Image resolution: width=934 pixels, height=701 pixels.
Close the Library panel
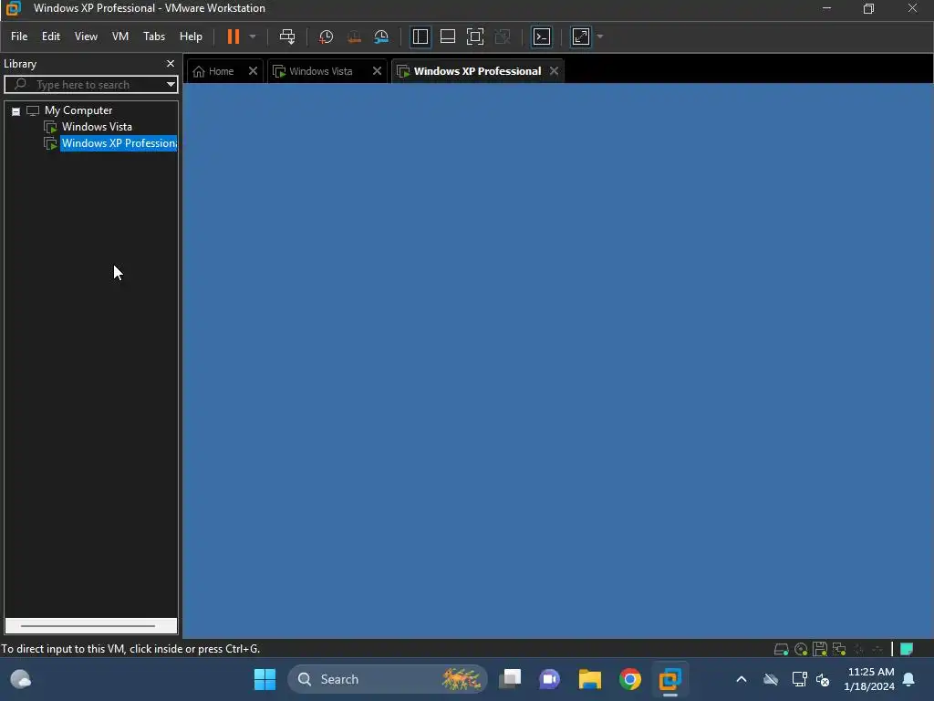[x=171, y=63]
